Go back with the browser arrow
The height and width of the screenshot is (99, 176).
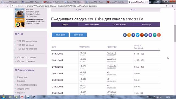[3, 6]
